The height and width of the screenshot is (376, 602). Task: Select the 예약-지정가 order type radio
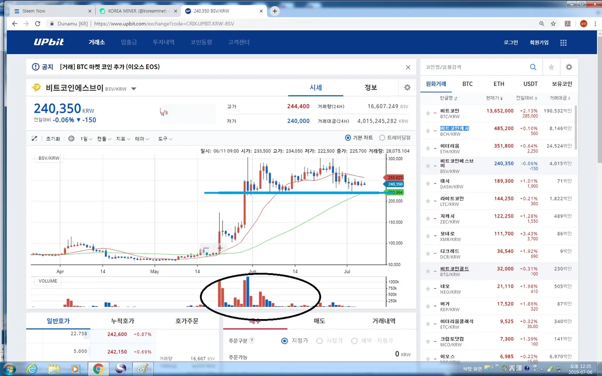click(355, 341)
